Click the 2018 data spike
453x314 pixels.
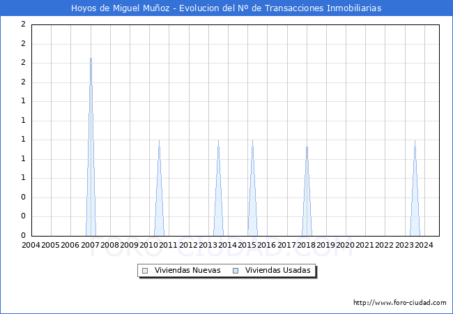tap(307, 191)
